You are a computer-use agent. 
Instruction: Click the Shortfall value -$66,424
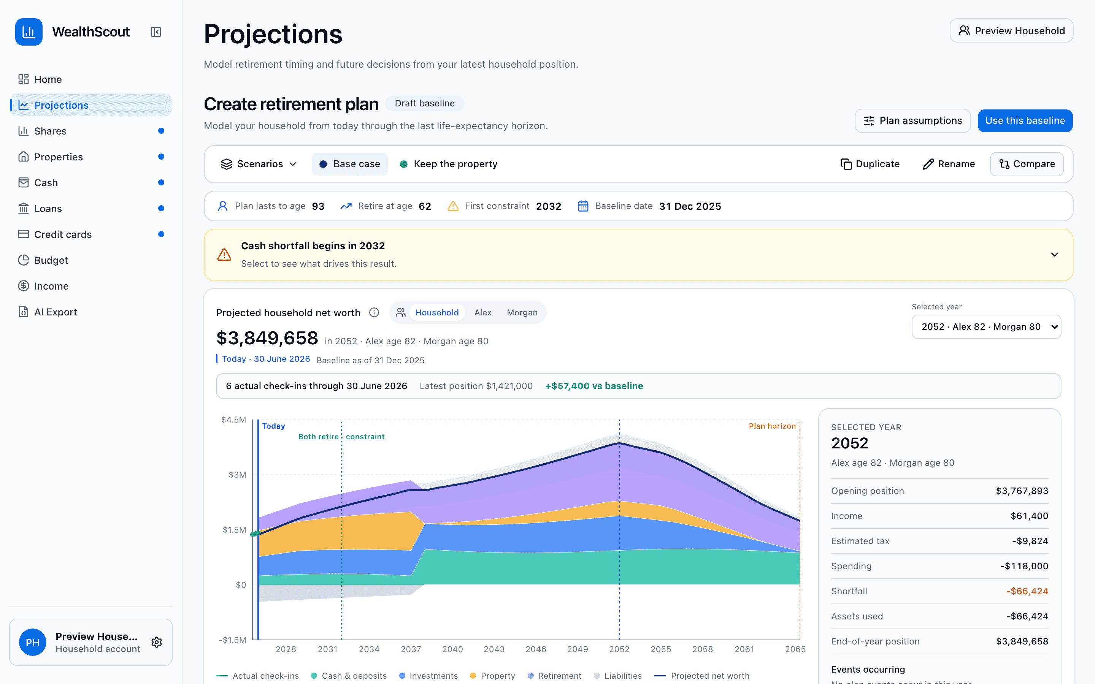[1027, 591]
